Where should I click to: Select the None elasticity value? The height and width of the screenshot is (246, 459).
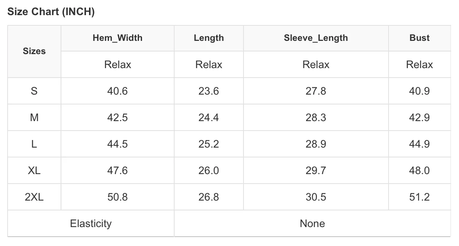[x=312, y=224]
